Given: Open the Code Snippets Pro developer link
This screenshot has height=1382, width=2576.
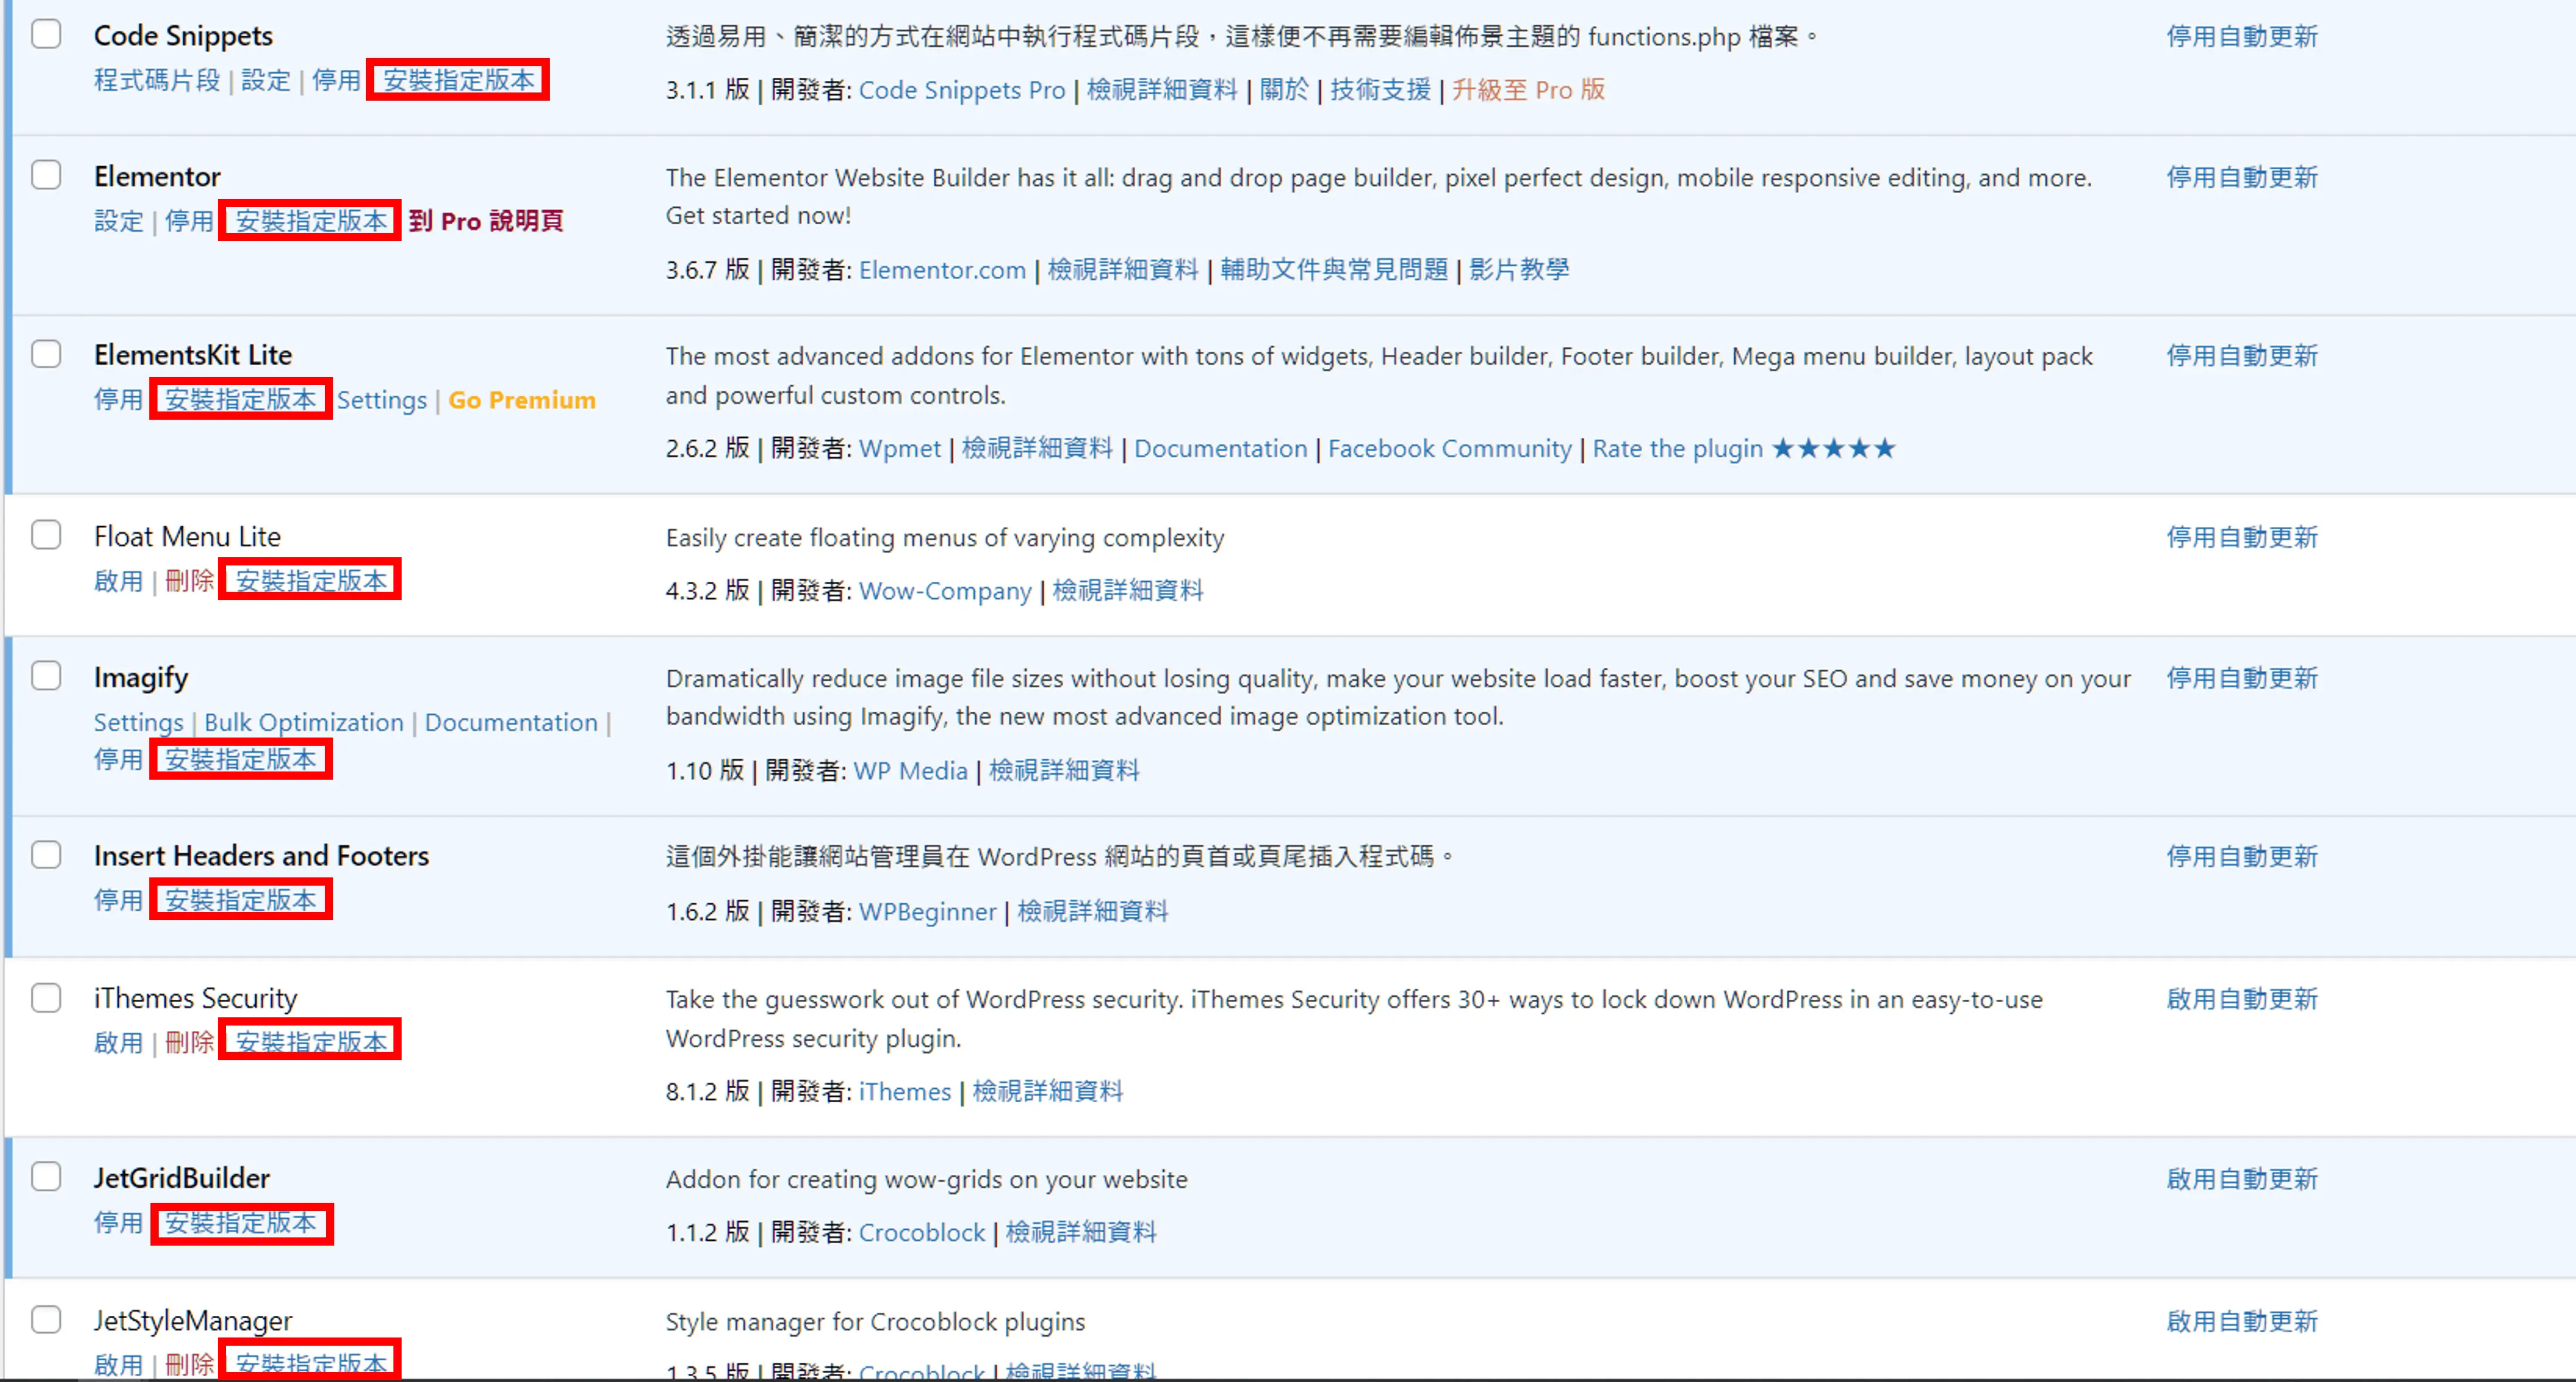Looking at the screenshot, I should (962, 90).
